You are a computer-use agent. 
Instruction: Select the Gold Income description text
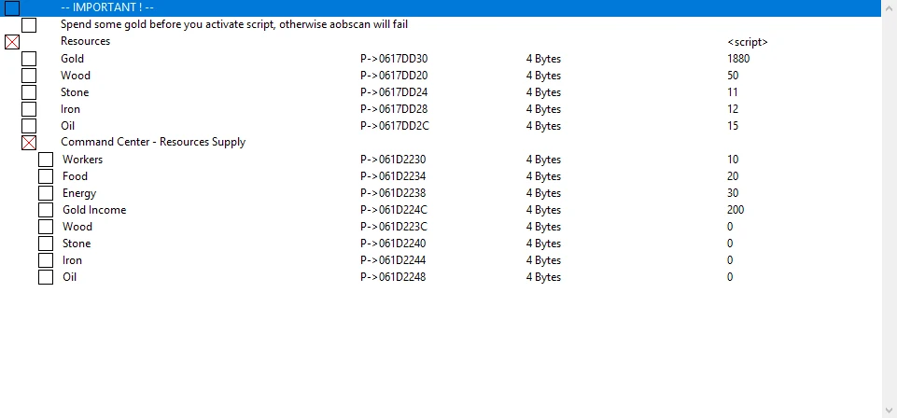(x=94, y=210)
